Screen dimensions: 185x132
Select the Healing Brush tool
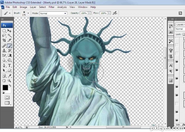pos(4,46)
